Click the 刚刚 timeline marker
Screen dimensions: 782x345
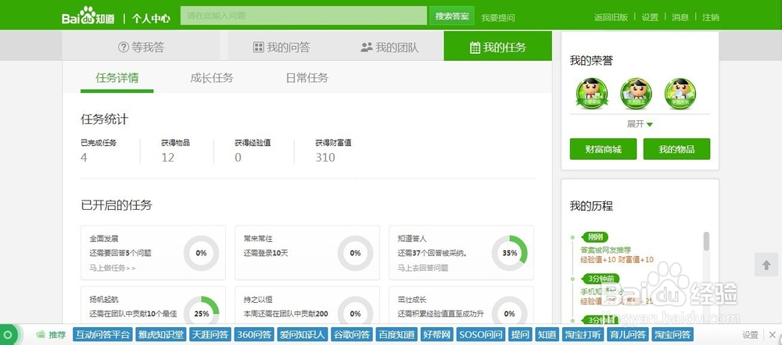[x=596, y=237]
